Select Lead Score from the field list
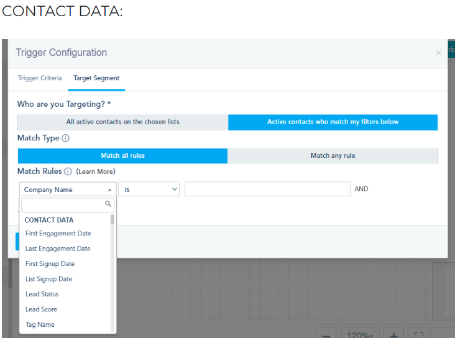This screenshot has height=338, width=455. 41,309
